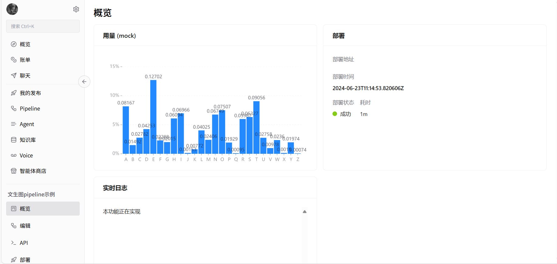Screen dimensions: 557x264
Task: Go to the 编辑 pipeline page
Action: 25,226
